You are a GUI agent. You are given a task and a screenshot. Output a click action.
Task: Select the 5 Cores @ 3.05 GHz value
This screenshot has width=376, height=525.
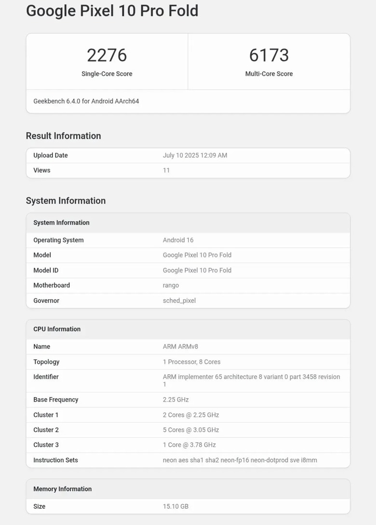191,430
